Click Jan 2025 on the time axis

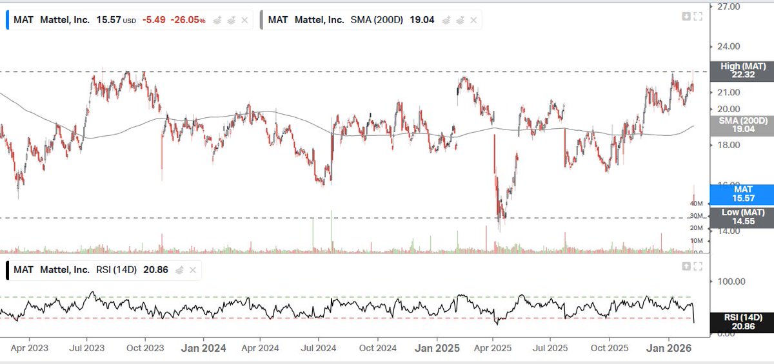[437, 349]
